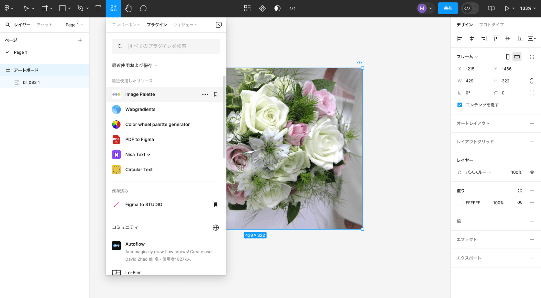541x298 pixels.
Task: Open the Present play button
Action: 507,8
